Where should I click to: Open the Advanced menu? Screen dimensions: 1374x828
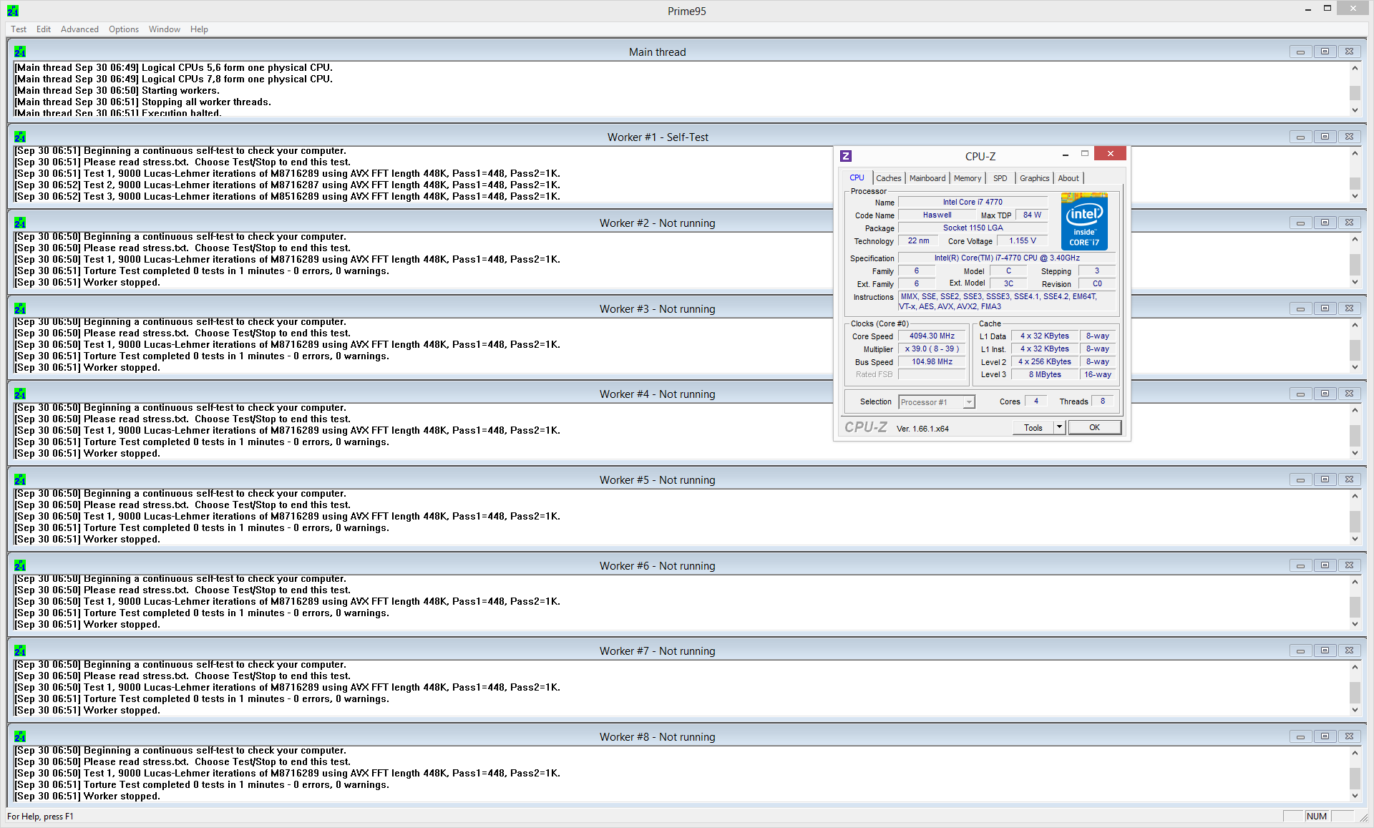click(x=79, y=29)
